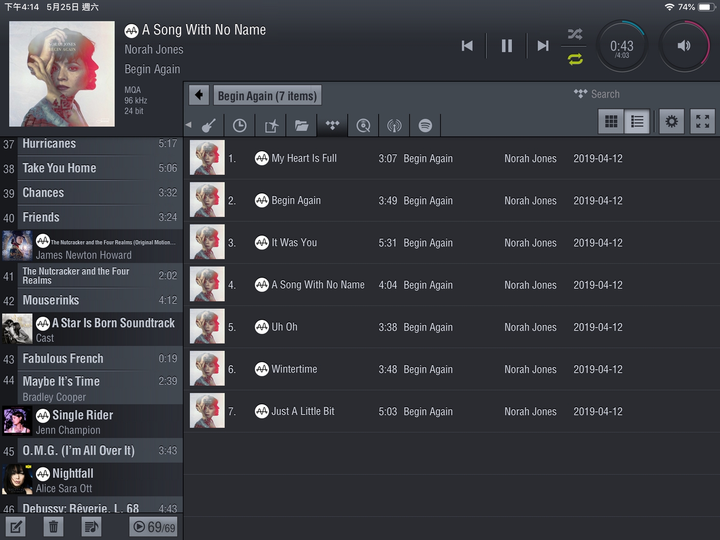Open the Spotify source tab
This screenshot has height=540, width=720.
point(425,125)
